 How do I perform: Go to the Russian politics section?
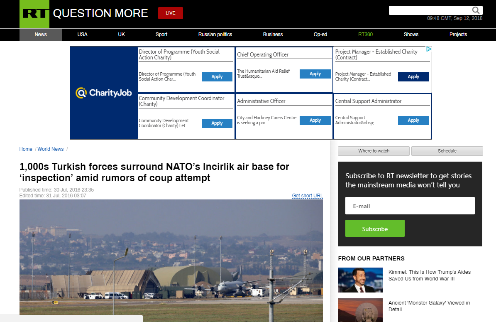pyautogui.click(x=215, y=34)
